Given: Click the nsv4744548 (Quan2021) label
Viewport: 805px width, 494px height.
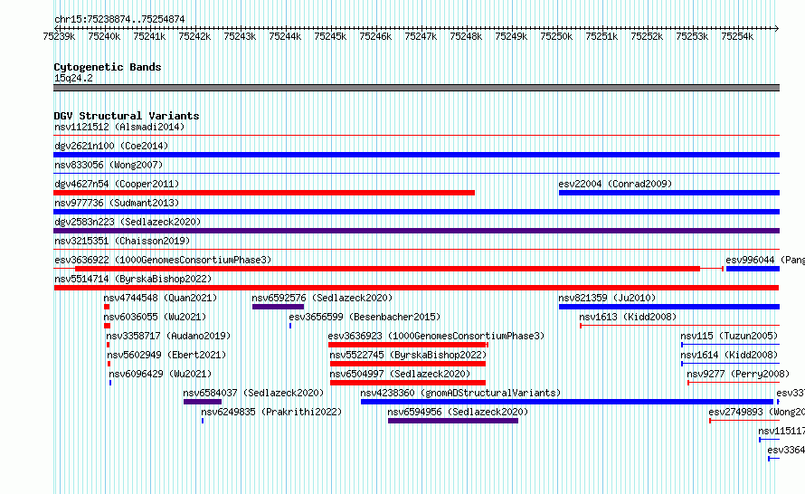Looking at the screenshot, I should 160,298.
